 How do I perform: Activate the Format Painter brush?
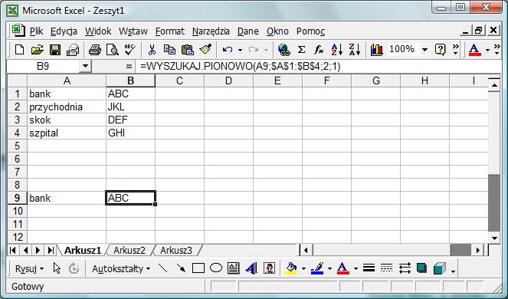(x=205, y=50)
